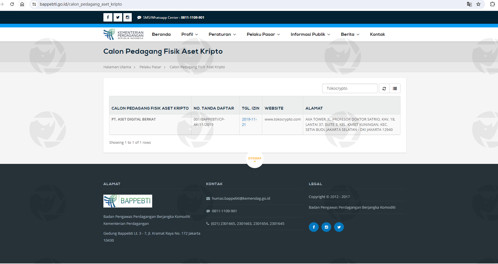Viewport: 498px width, 264px height.
Task: Expand the Peraturan dropdown menu
Action: click(x=222, y=34)
